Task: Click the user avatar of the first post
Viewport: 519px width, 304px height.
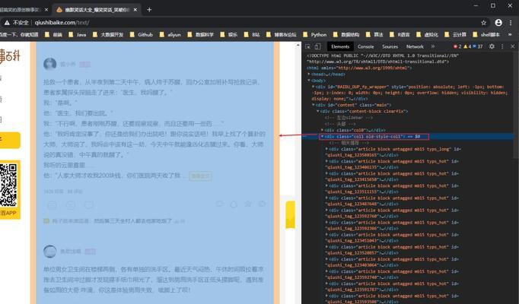Action: (x=50, y=64)
